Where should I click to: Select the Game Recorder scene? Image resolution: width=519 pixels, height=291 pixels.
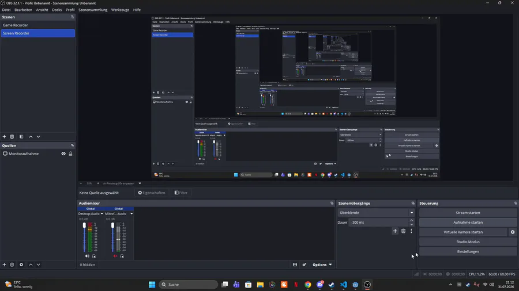point(37,25)
